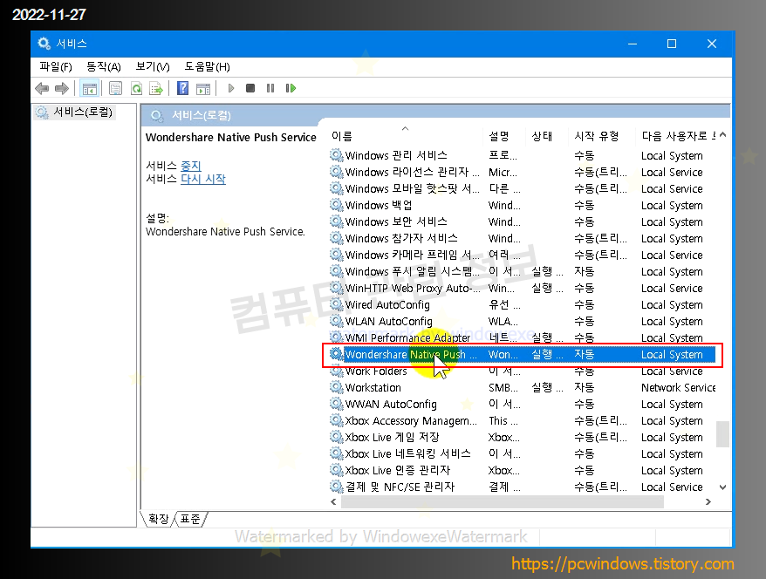Select the Windows 푸시 알림 시스템 service

523,272
